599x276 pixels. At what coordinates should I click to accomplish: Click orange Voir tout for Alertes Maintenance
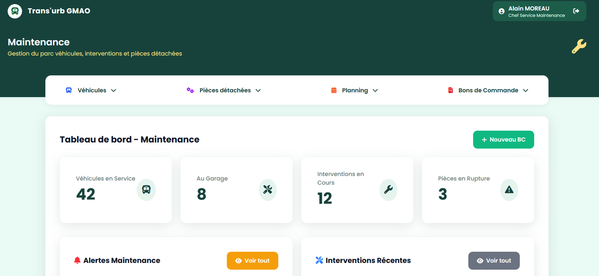[252, 261]
